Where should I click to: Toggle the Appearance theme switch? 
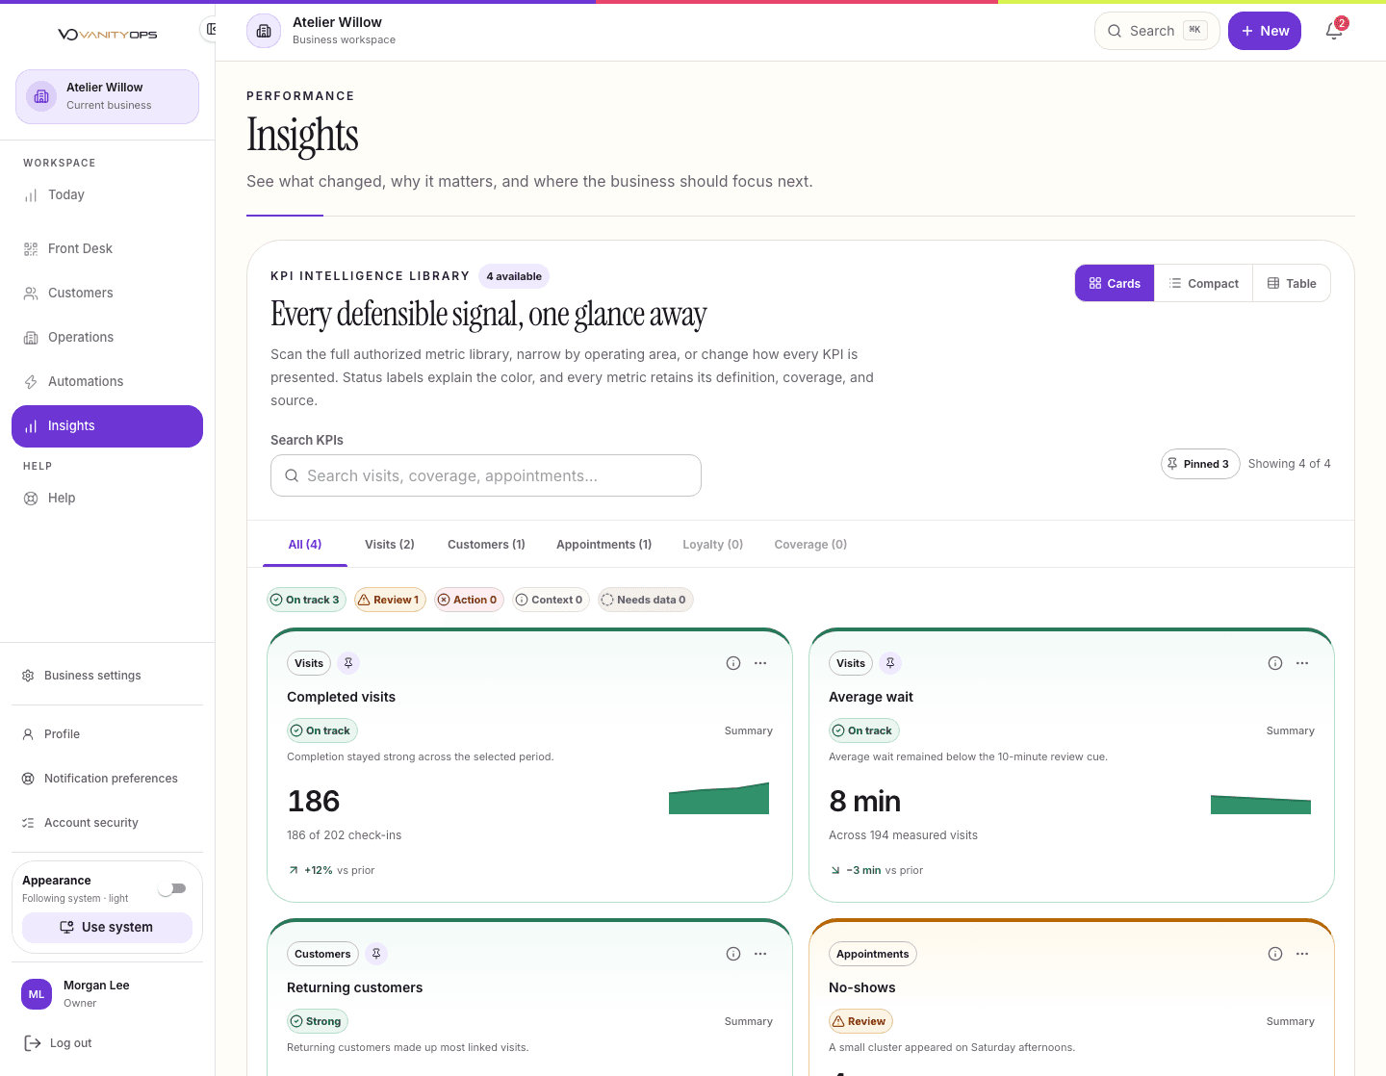(x=173, y=888)
